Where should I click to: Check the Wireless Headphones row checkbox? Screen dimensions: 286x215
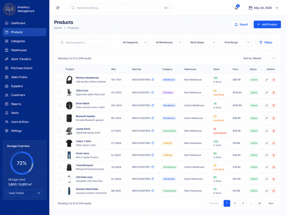tap(59, 80)
